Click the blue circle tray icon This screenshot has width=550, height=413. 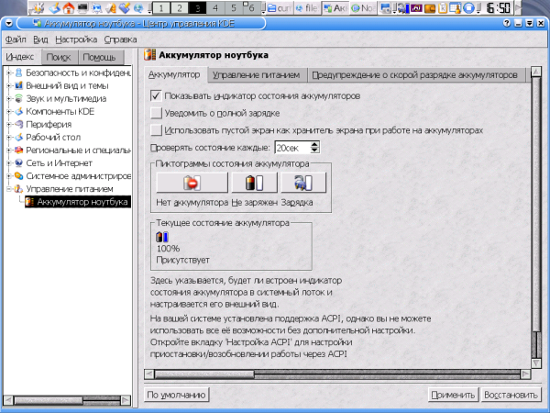(468, 7)
